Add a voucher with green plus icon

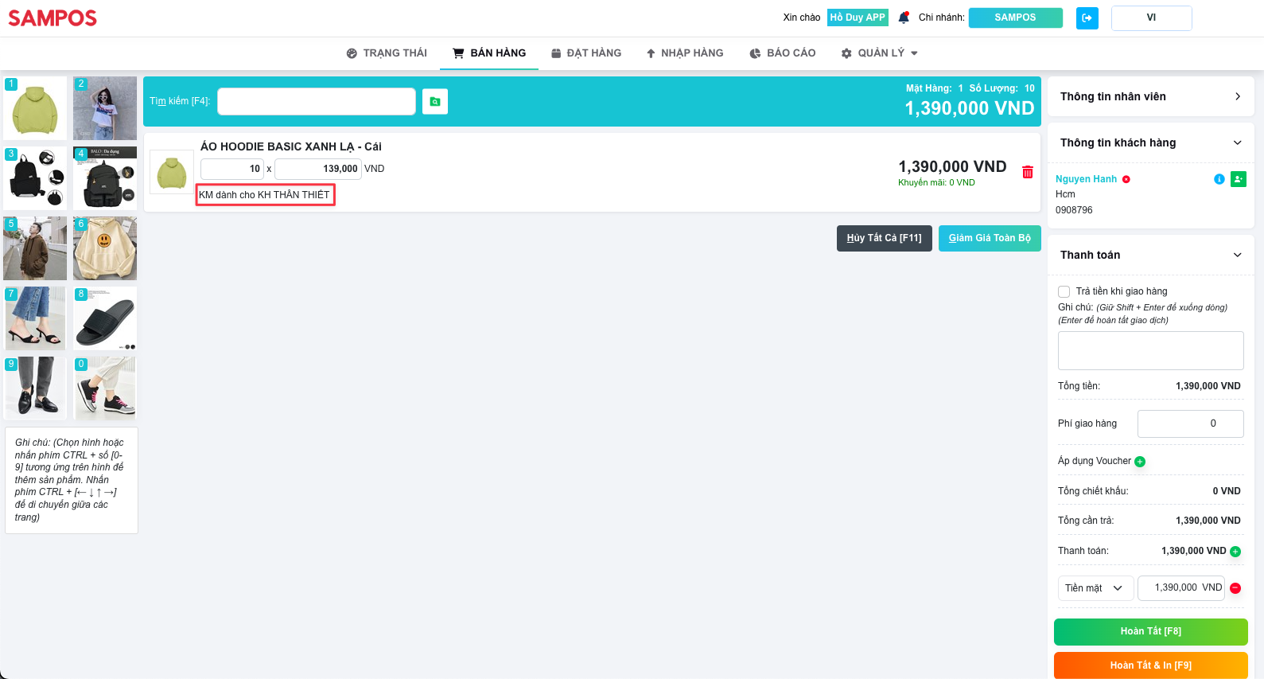1140,462
